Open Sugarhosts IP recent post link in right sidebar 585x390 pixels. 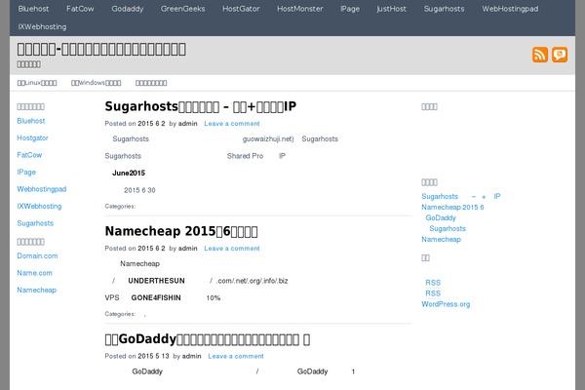pyautogui.click(x=461, y=196)
